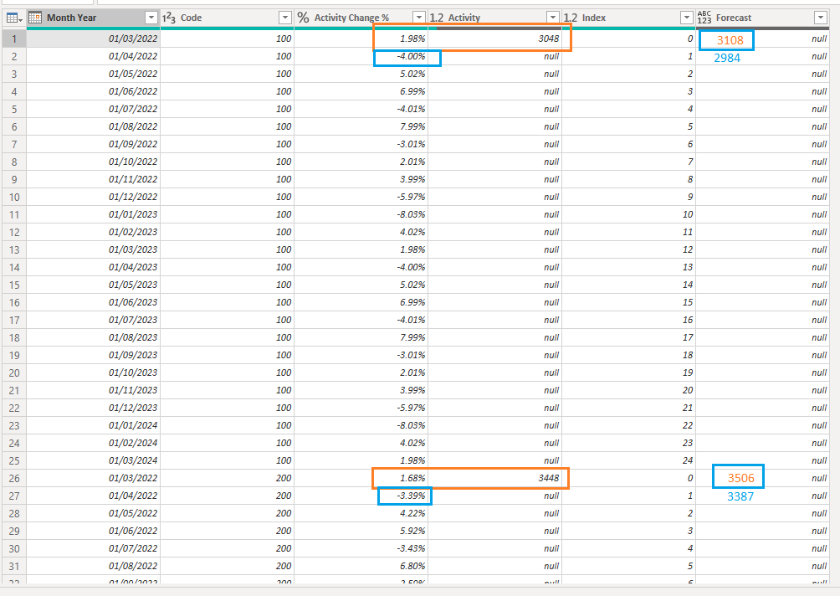Click the 01/12/2022 date cell

(x=93, y=197)
